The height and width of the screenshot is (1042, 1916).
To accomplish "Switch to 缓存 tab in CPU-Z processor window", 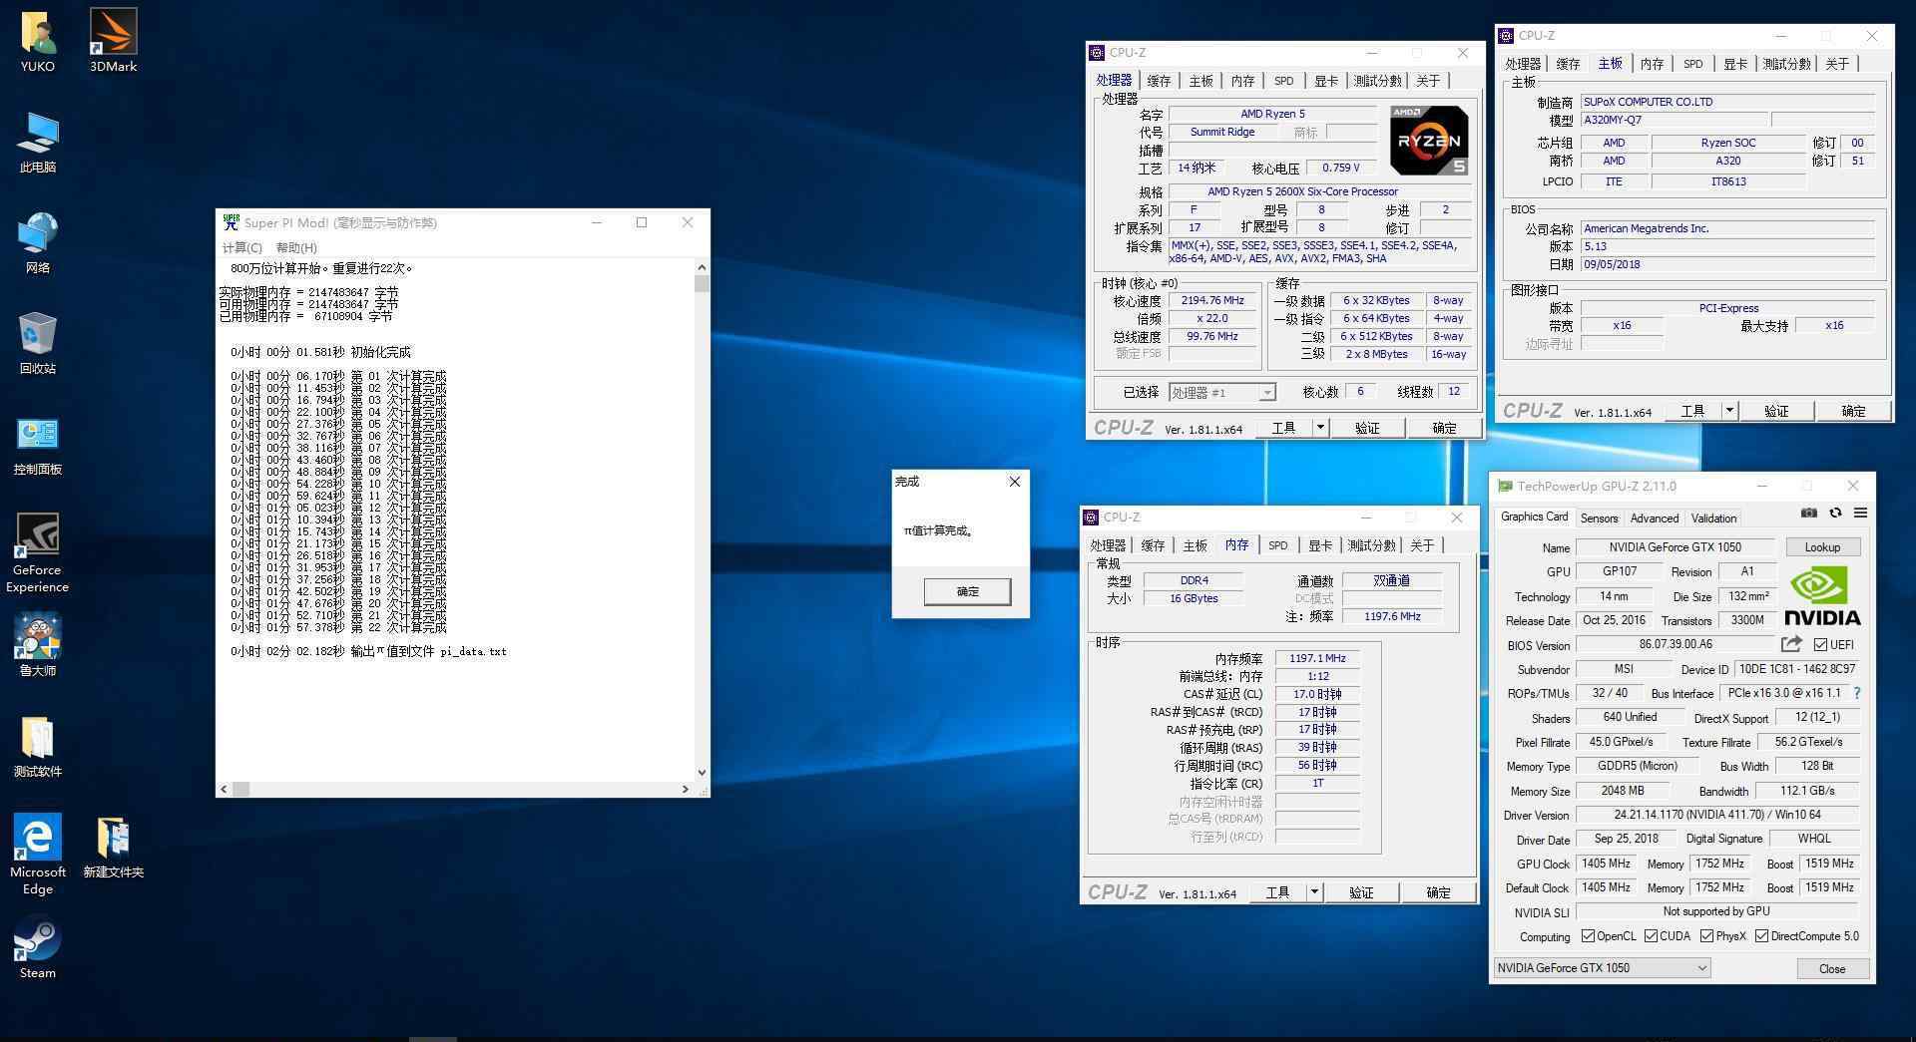I will point(1159,81).
